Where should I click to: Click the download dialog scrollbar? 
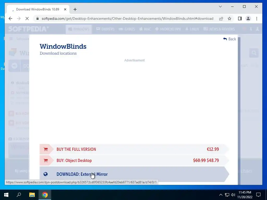[239, 111]
